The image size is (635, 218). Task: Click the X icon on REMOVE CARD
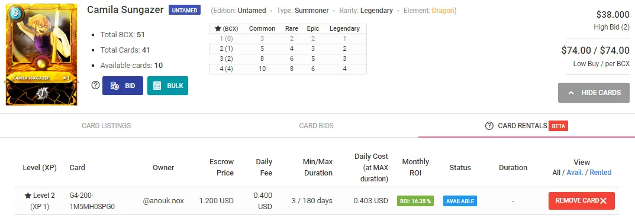[604, 201]
